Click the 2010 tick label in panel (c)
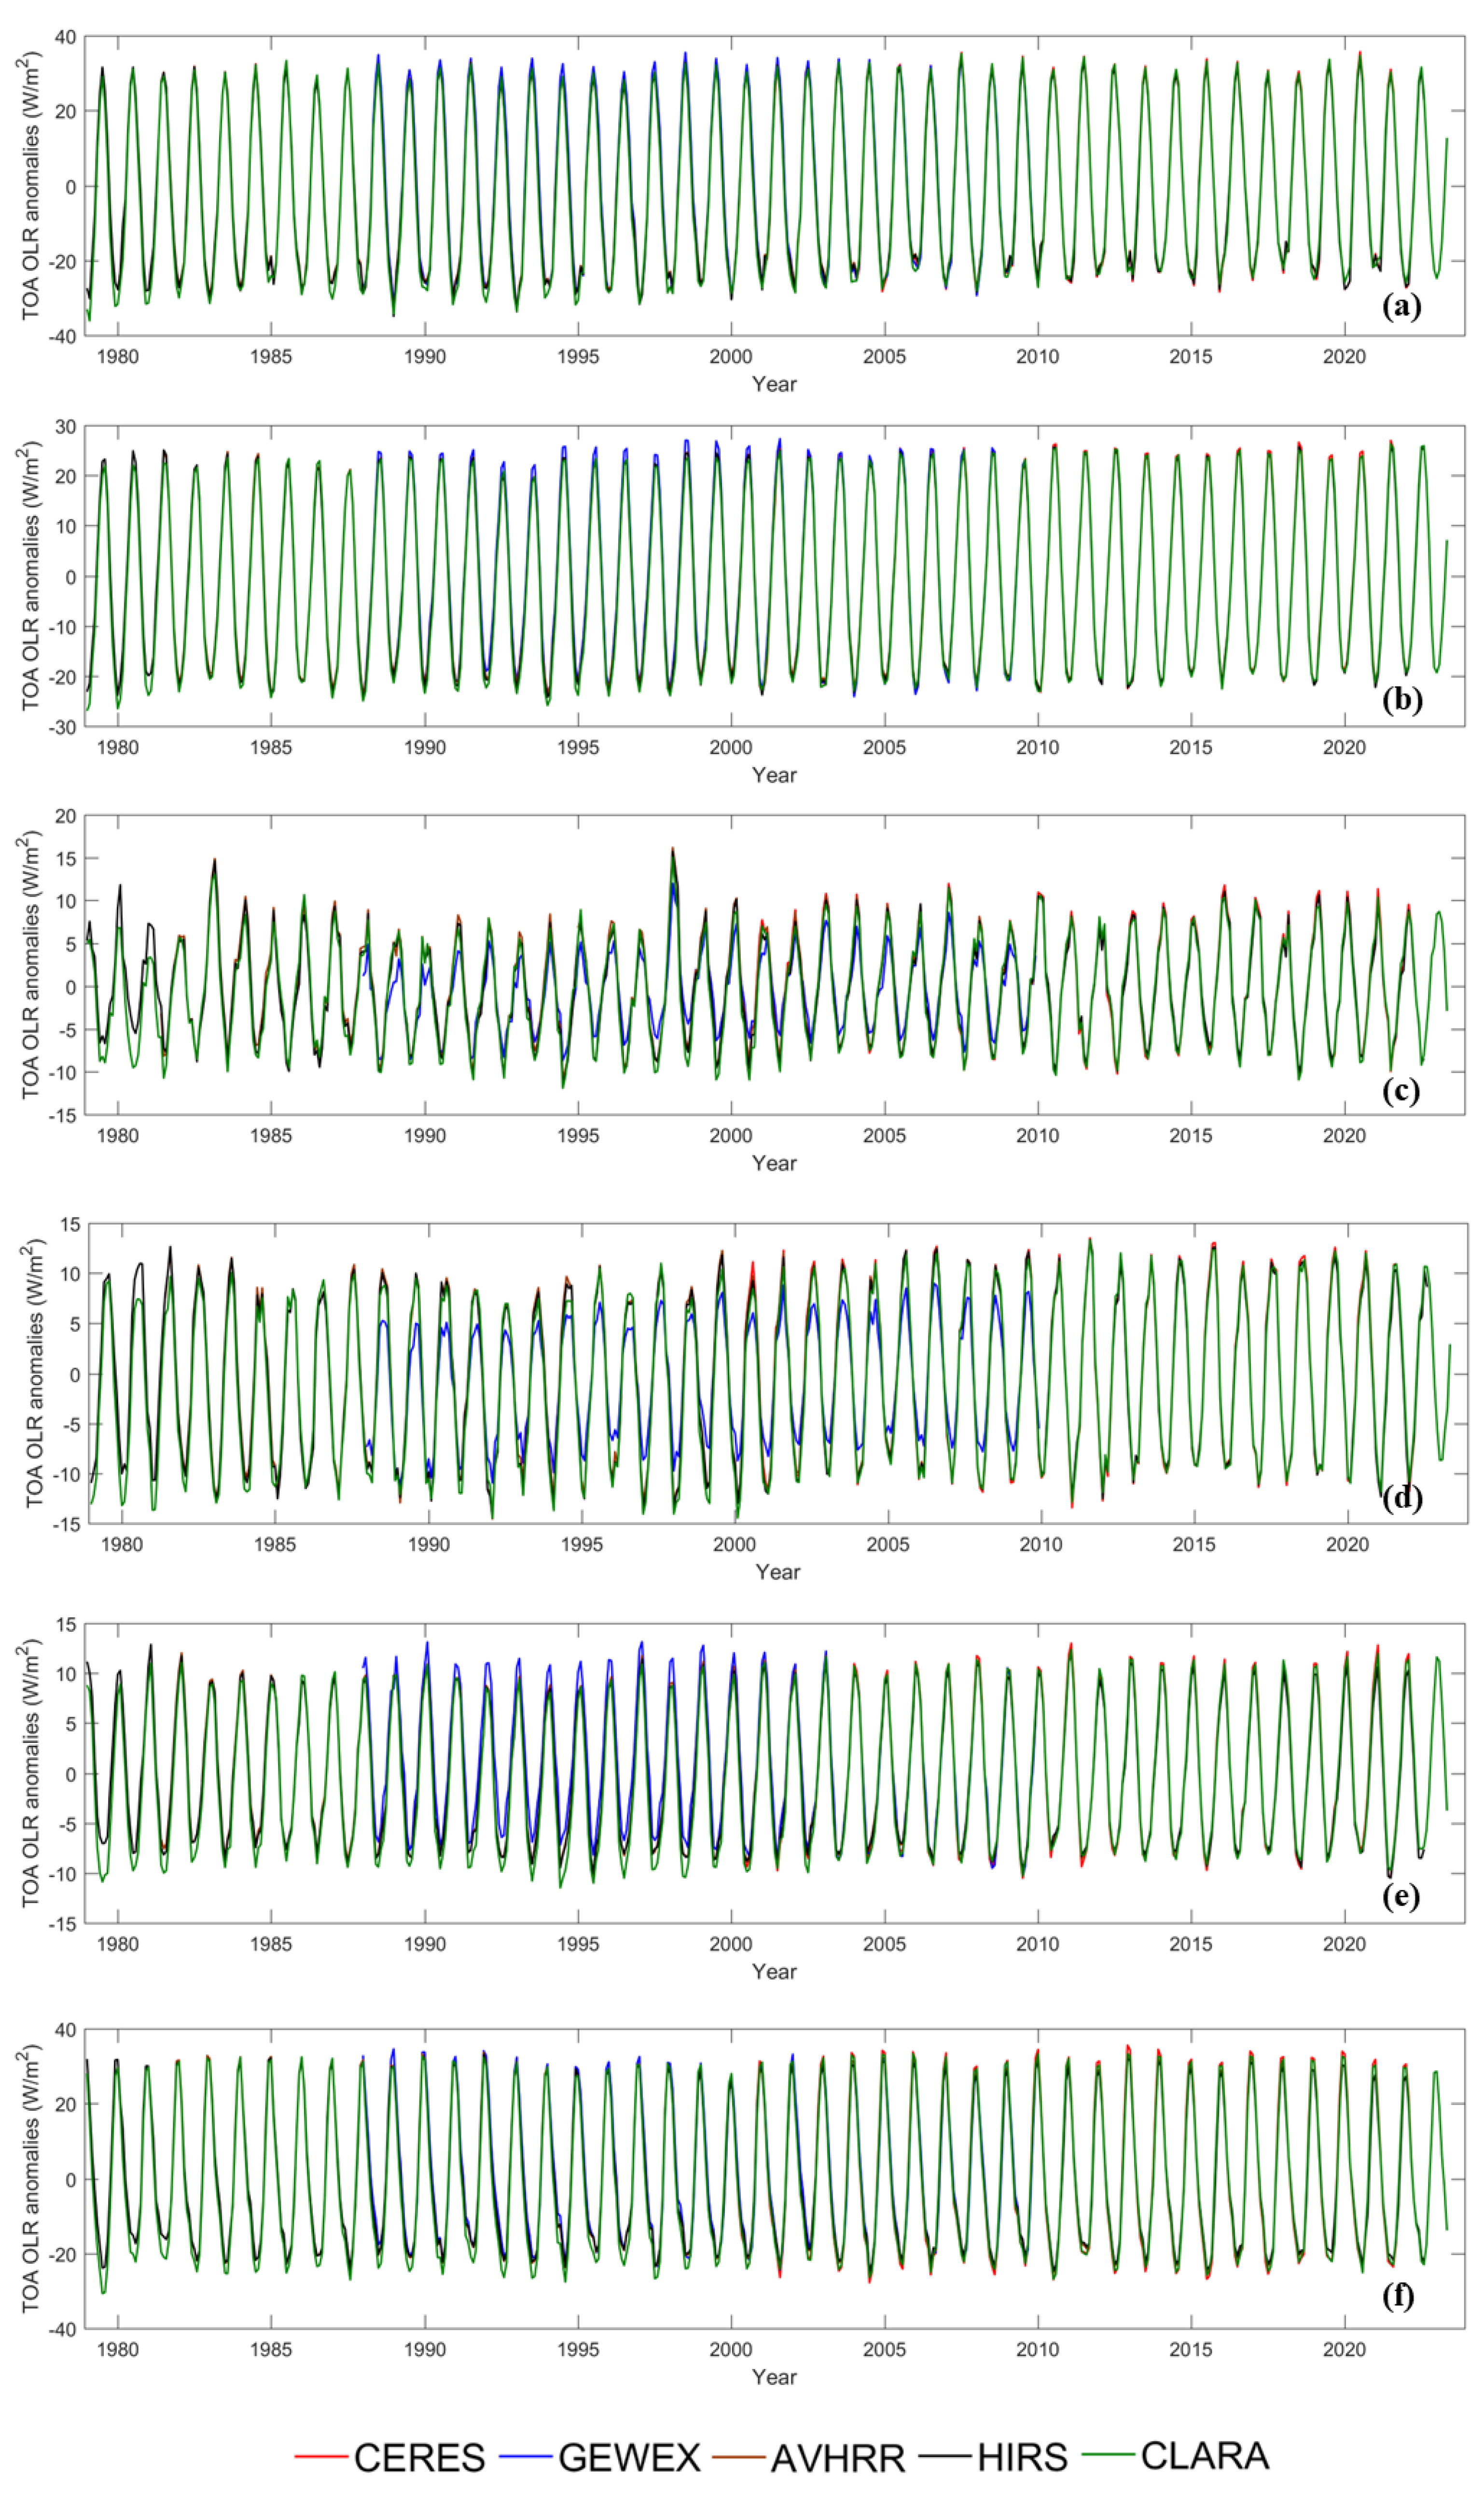Viewport: 1484px width, 2496px height. pyautogui.click(x=1037, y=1136)
